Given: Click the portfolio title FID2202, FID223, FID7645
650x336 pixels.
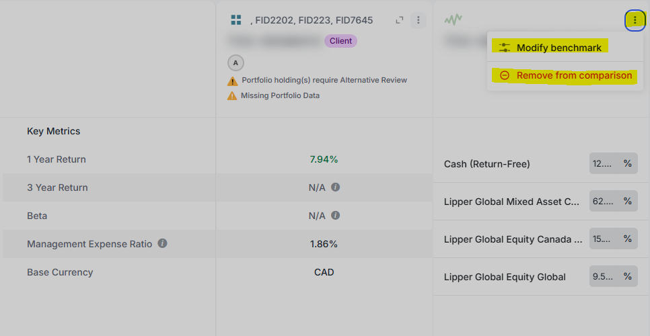Looking at the screenshot, I should coord(312,20).
